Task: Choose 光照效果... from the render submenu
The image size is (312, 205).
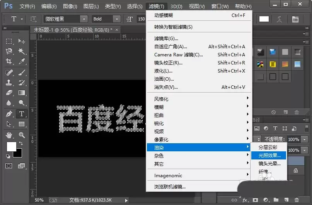Action: tap(269, 155)
